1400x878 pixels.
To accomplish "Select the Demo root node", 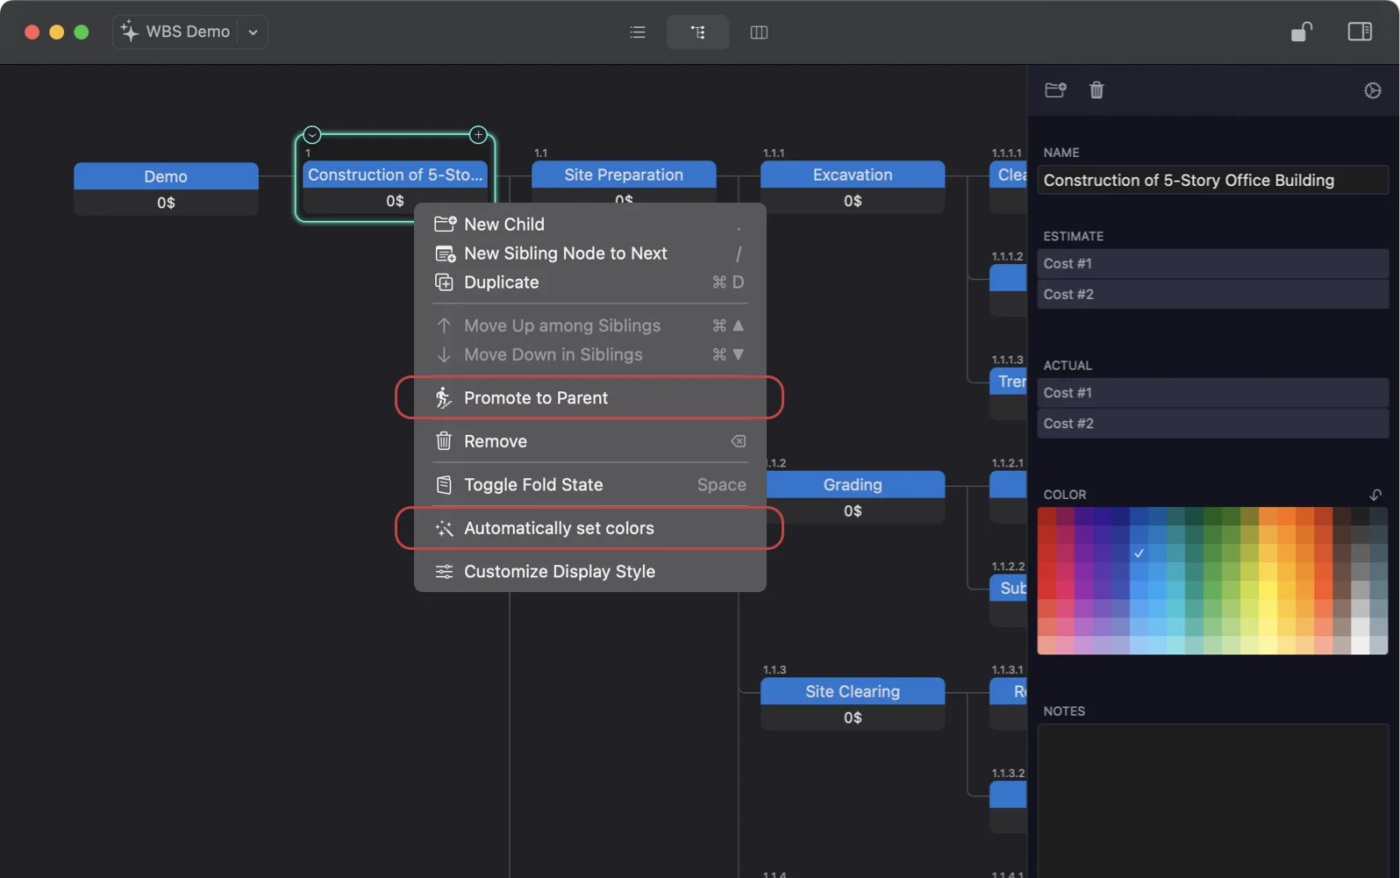I will pyautogui.click(x=166, y=177).
